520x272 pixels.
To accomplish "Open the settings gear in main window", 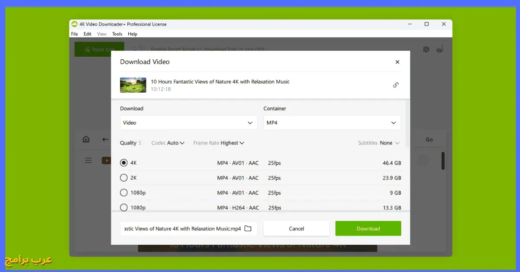I will (x=426, y=49).
